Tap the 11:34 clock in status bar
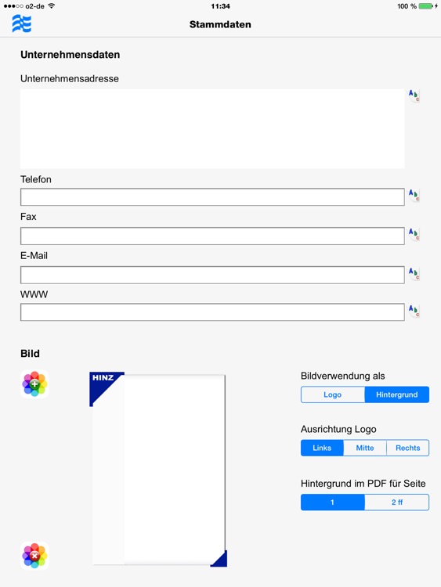This screenshot has width=441, height=587. [220, 6]
